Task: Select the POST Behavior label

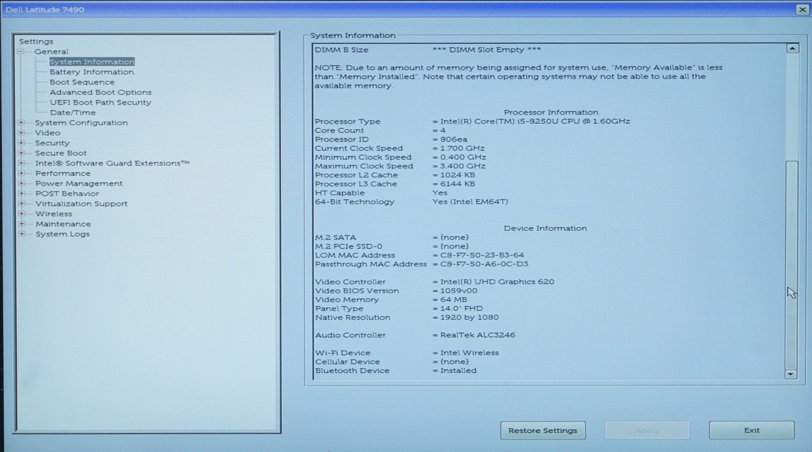Action: tap(67, 194)
